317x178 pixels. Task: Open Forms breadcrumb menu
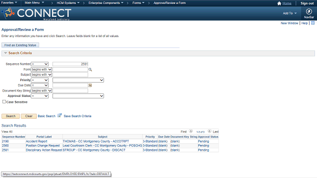click(139, 3)
